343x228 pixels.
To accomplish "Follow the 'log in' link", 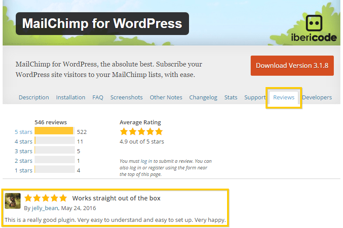I will coord(146,161).
